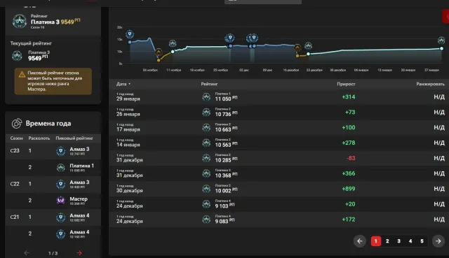Click the Расколоть column header
Screen dimensions: 449x258
coord(39,138)
